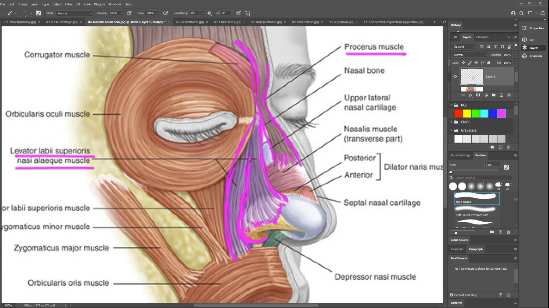Add layer style fx icon
Image resolution: width=549 pixels, height=308 pixels.
click(470, 95)
